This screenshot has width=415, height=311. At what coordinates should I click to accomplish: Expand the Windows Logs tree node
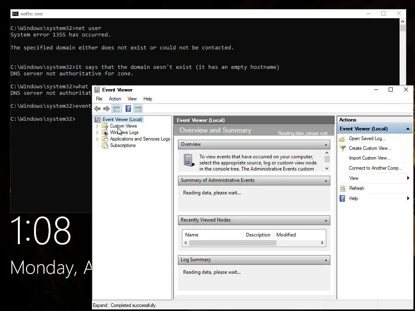tap(97, 132)
